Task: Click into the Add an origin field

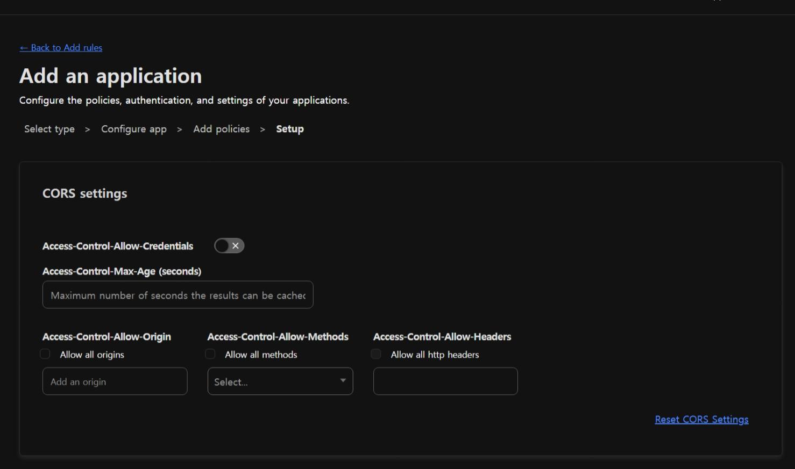Action: 115,381
